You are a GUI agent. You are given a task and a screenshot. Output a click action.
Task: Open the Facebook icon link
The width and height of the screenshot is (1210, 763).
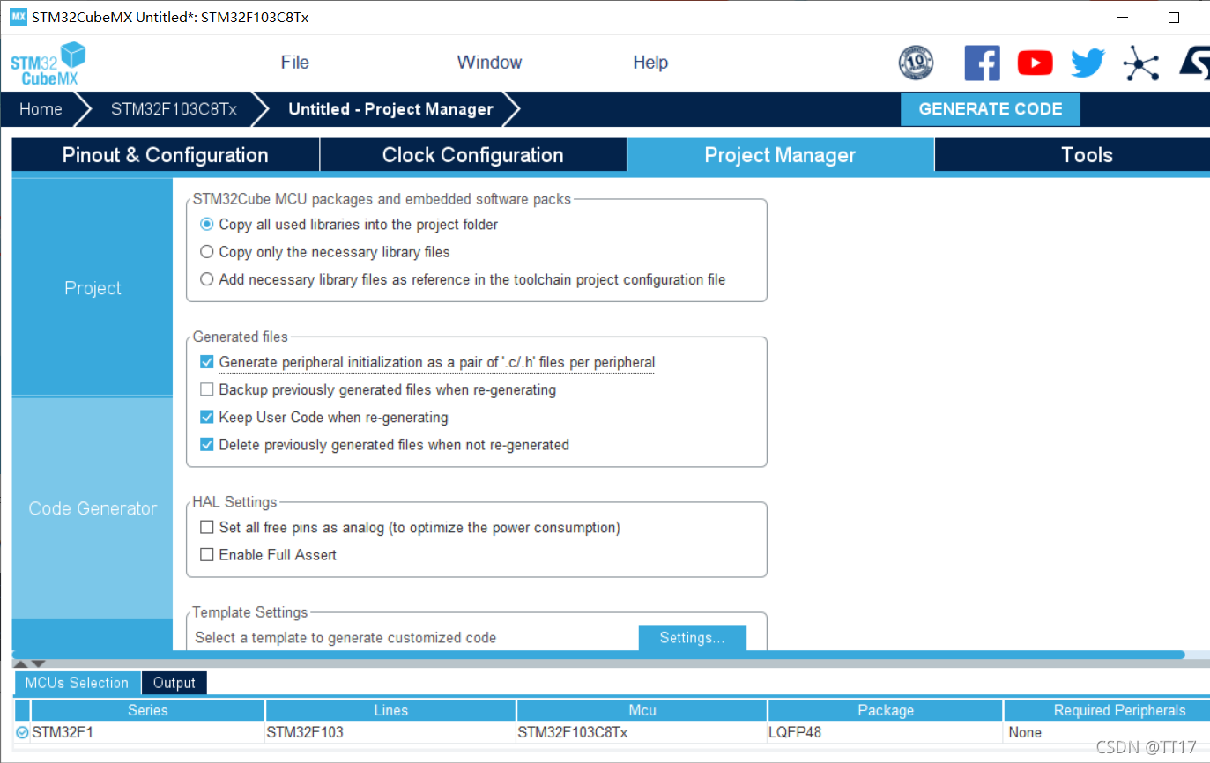coord(982,63)
